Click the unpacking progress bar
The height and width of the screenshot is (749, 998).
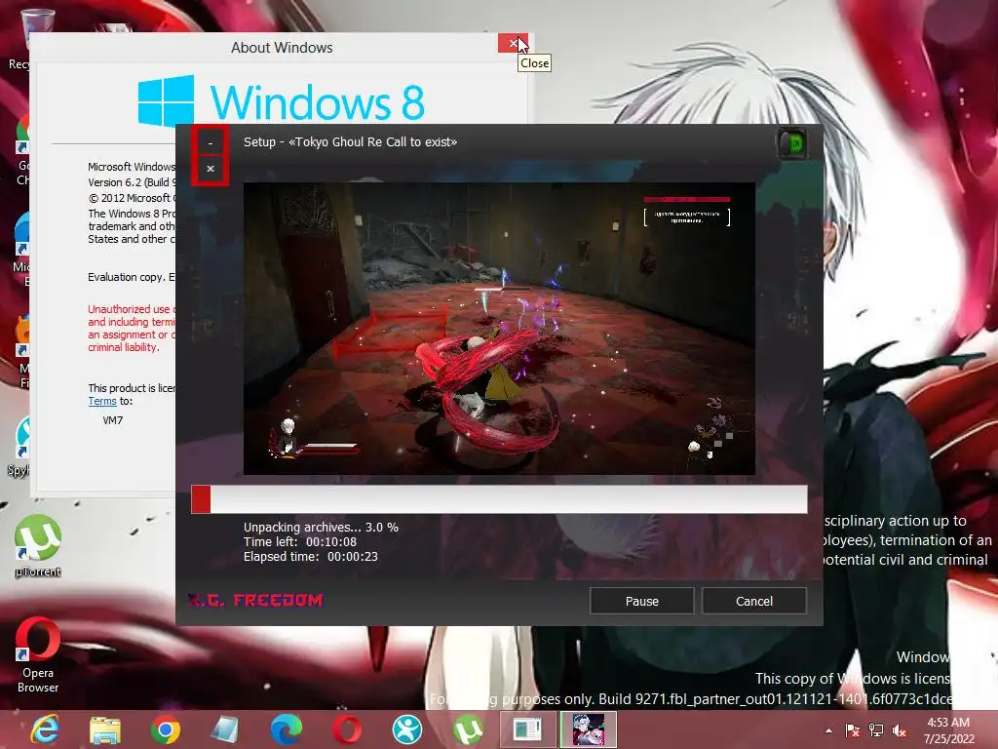pyautogui.click(x=499, y=499)
